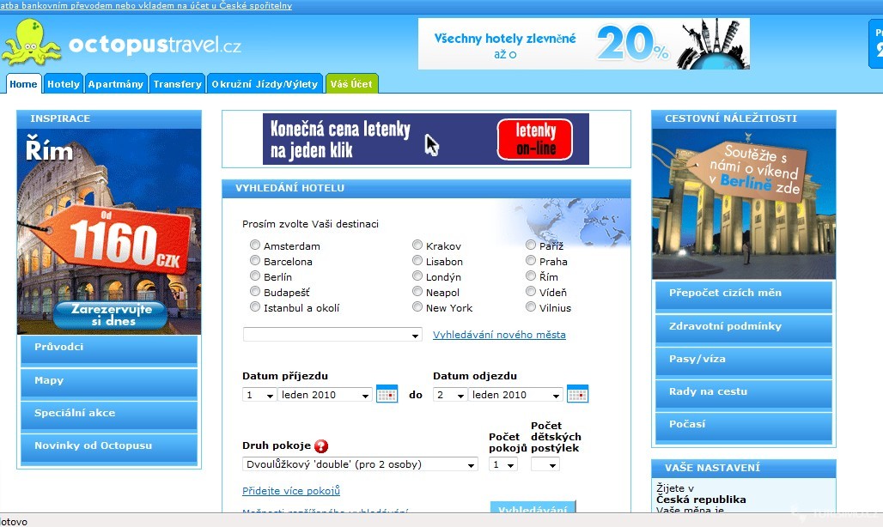This screenshot has width=883, height=527.
Task: Open the Počasí weather button
Action: coord(744,427)
